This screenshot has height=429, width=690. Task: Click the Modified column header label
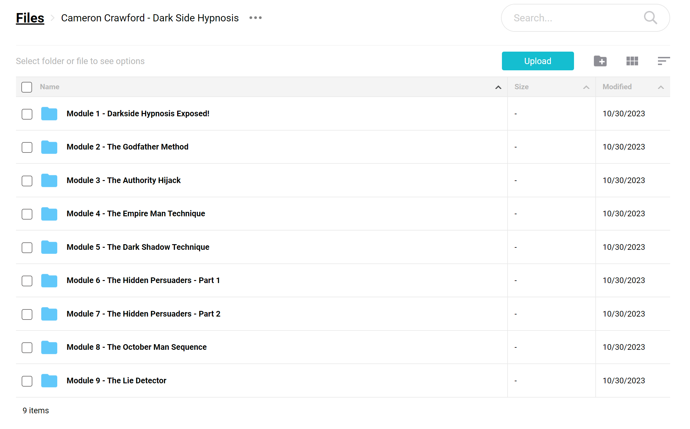tap(617, 87)
